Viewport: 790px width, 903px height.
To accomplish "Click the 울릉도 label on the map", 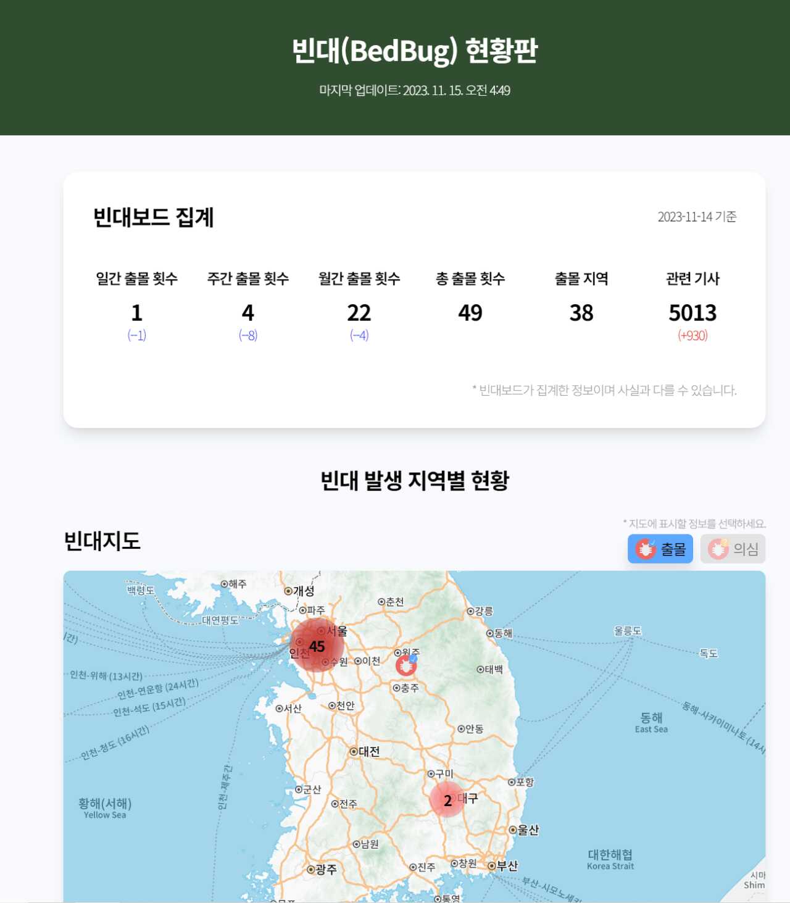I will [628, 631].
